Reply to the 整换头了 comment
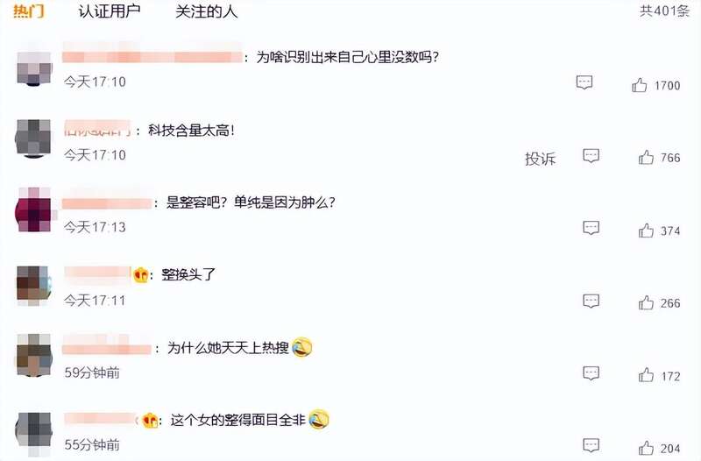701x461 pixels. tap(591, 301)
